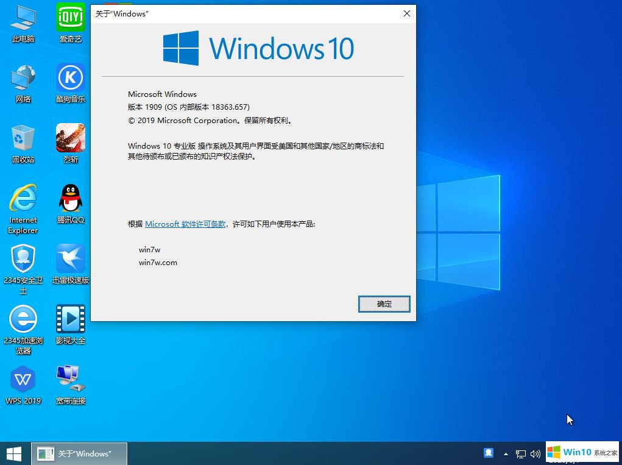Open the Windows Start menu
Screen dimensions: 622x465
pos(13,453)
